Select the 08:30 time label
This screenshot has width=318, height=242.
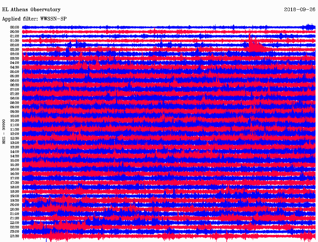click(x=15, y=103)
